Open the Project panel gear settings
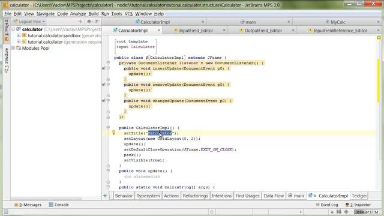The image size is (384, 216). pos(89,22)
